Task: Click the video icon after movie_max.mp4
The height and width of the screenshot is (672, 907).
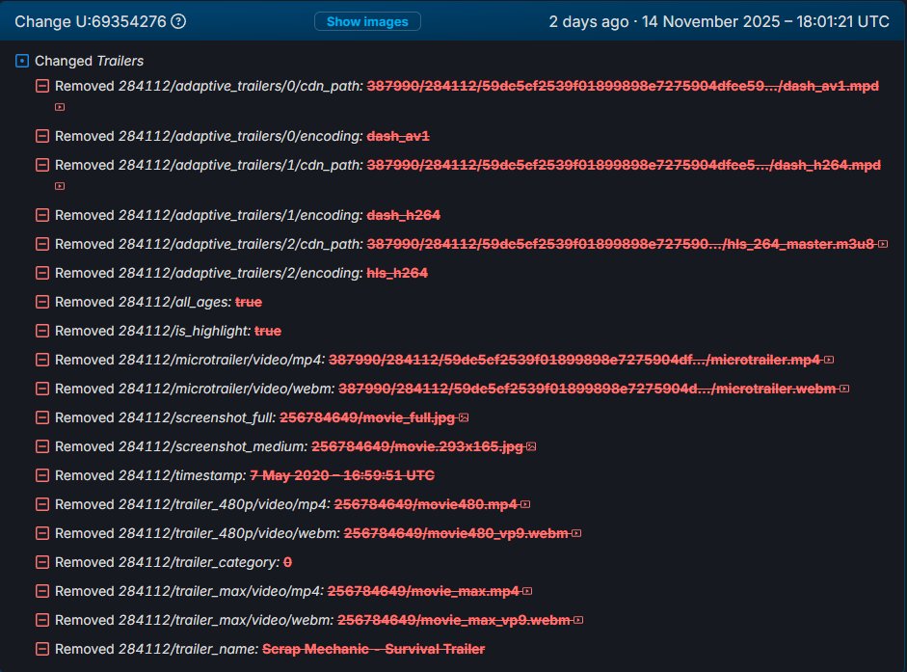Action: 527,592
